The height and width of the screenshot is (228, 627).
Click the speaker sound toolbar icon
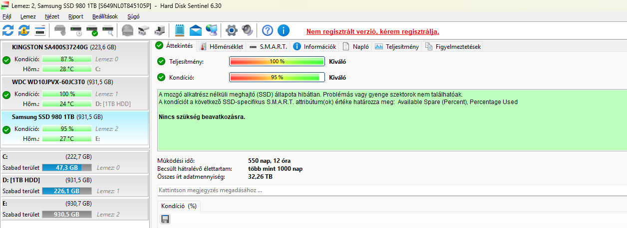pyautogui.click(x=248, y=30)
